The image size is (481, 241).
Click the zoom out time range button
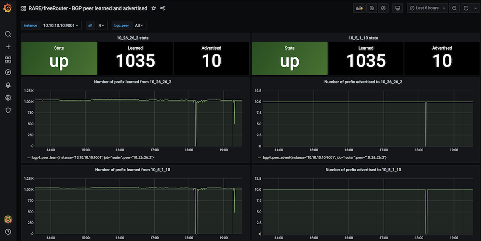pos(454,8)
